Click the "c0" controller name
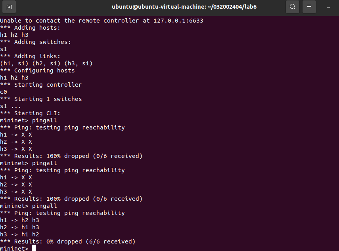 4,92
